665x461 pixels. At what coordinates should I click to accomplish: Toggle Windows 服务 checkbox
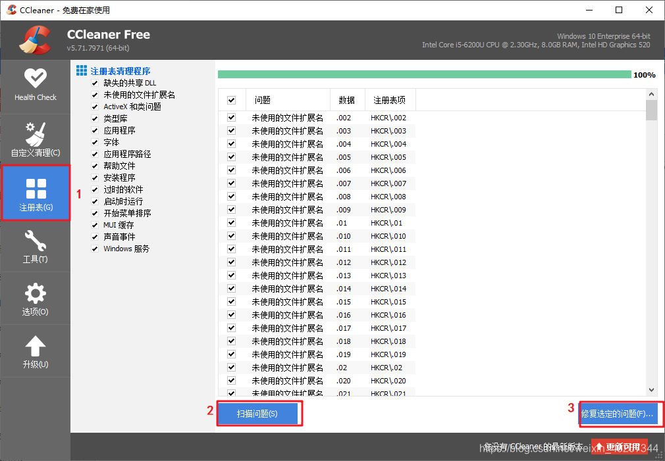tap(95, 249)
